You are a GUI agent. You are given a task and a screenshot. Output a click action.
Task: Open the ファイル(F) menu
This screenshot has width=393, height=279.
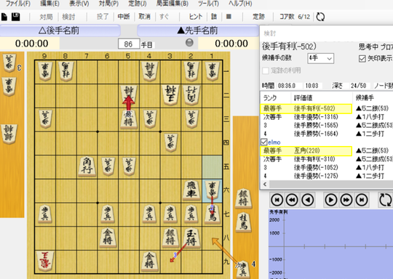click(17, 4)
